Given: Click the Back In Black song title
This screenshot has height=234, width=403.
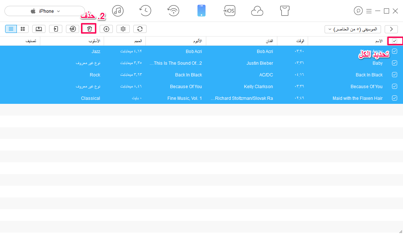Looking at the screenshot, I should [369, 75].
